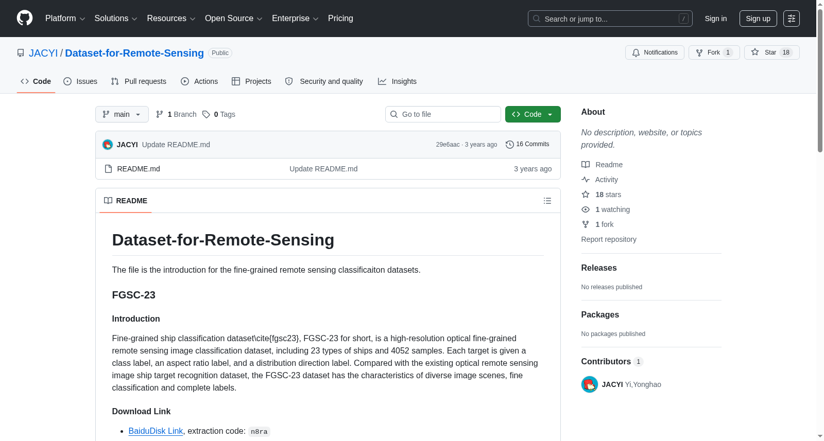Click the commit history clock icon
824x441 pixels.
510,145
